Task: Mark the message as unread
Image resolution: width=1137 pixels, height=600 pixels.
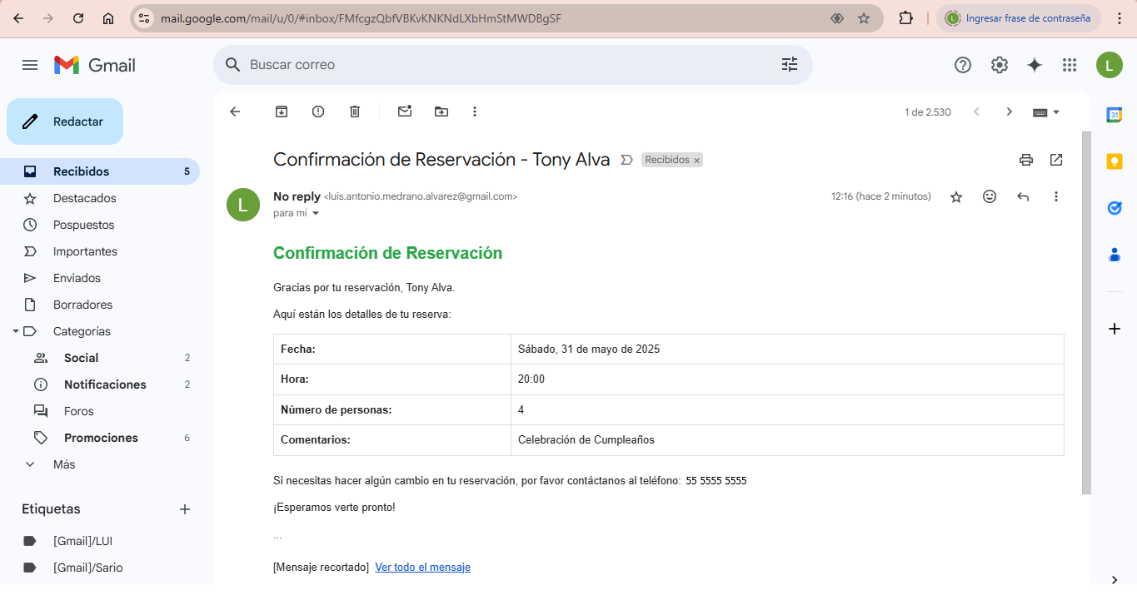Action: (404, 111)
